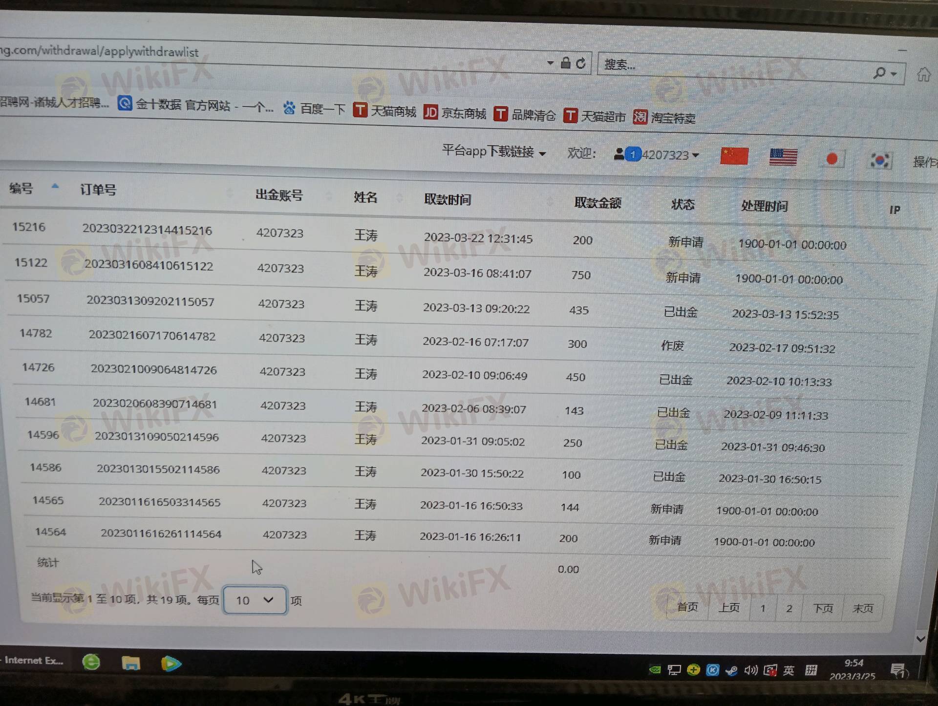This screenshot has width=938, height=706.
Task: Select order number 2023032212314415216
Action: click(147, 230)
